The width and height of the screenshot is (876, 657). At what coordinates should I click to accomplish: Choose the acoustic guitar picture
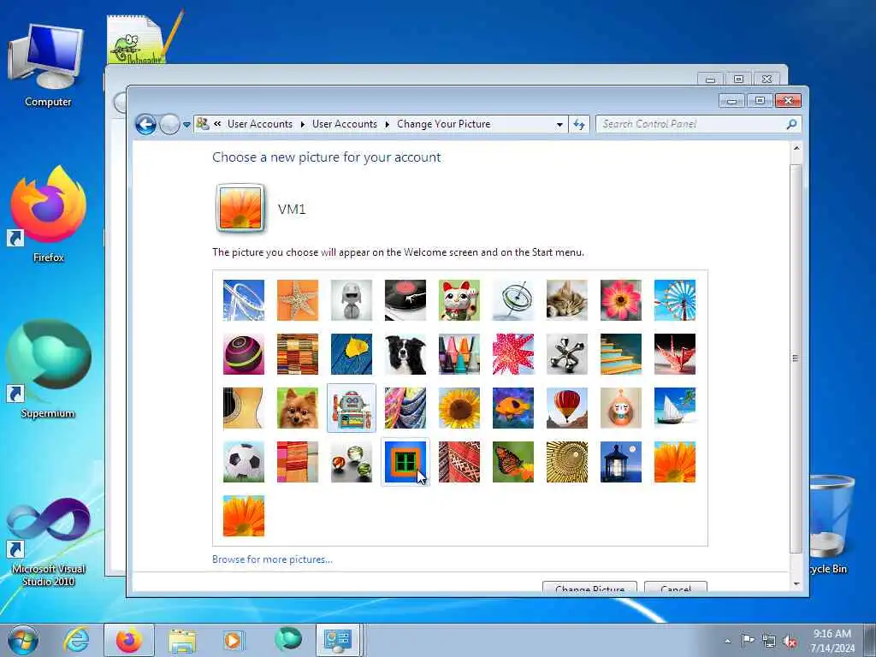tap(244, 408)
